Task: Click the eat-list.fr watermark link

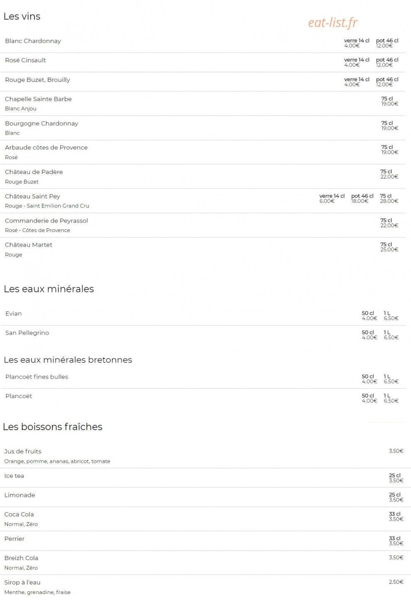Action: 332,22
